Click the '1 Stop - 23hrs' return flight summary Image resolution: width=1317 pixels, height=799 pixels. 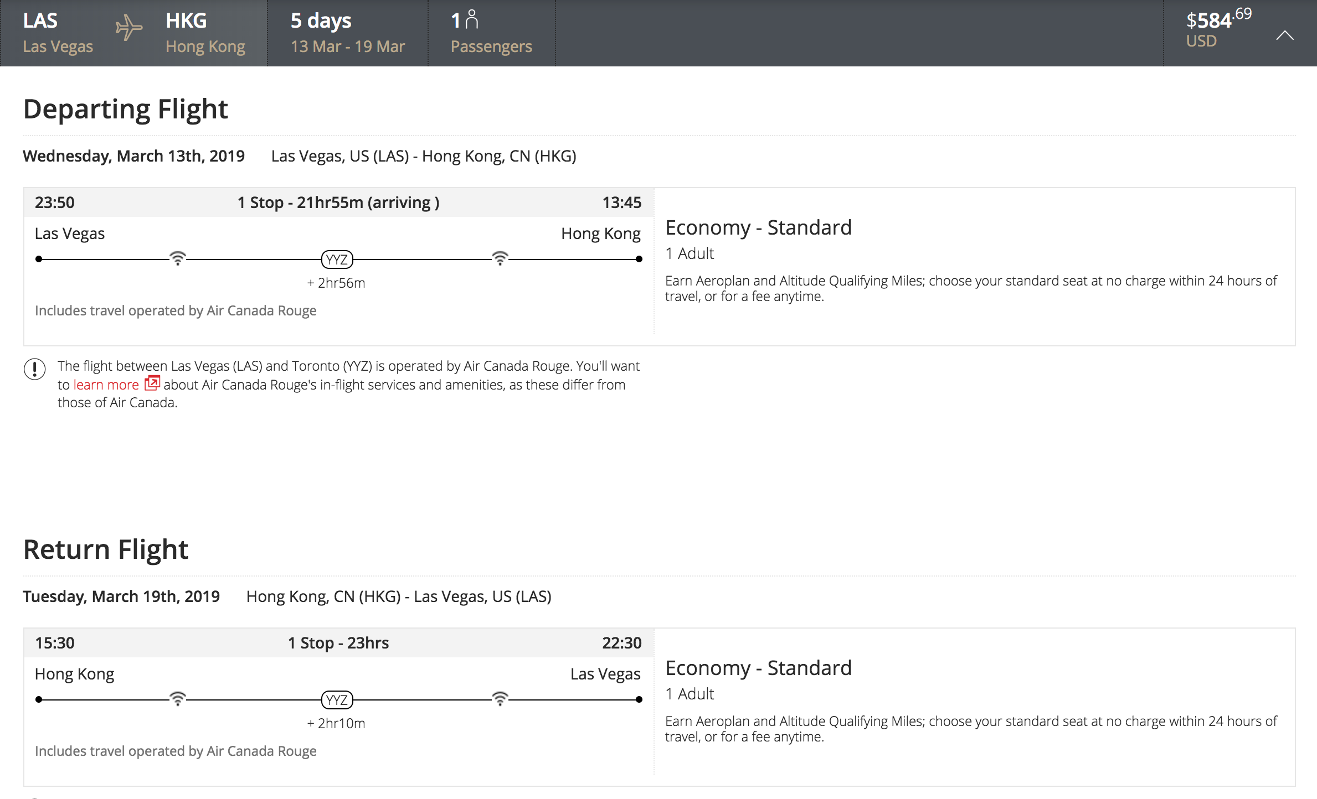338,643
